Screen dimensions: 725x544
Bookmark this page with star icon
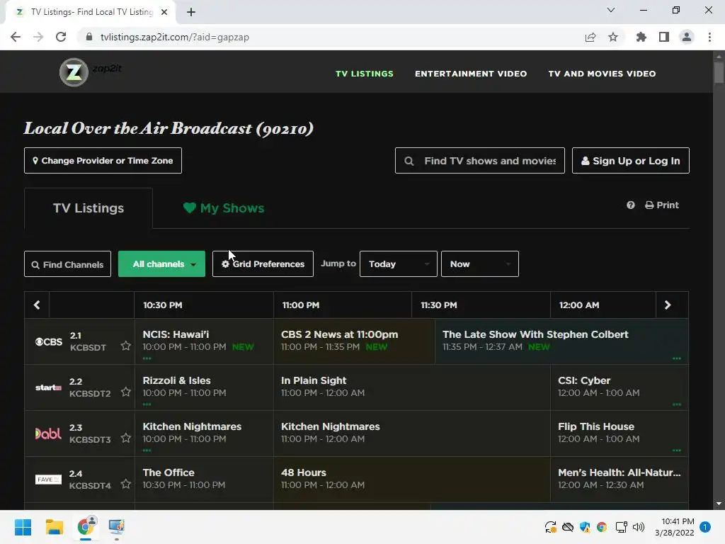click(x=613, y=37)
